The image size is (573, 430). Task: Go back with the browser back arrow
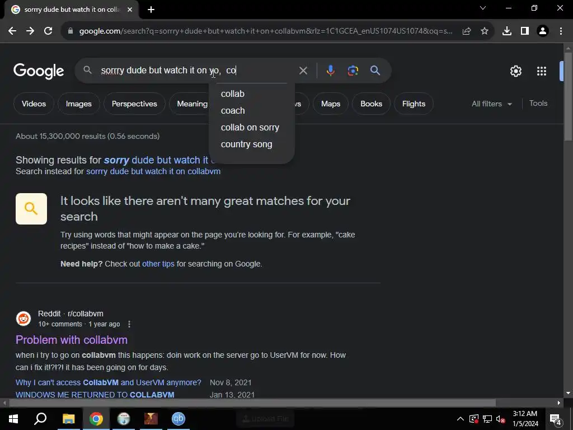(12, 31)
